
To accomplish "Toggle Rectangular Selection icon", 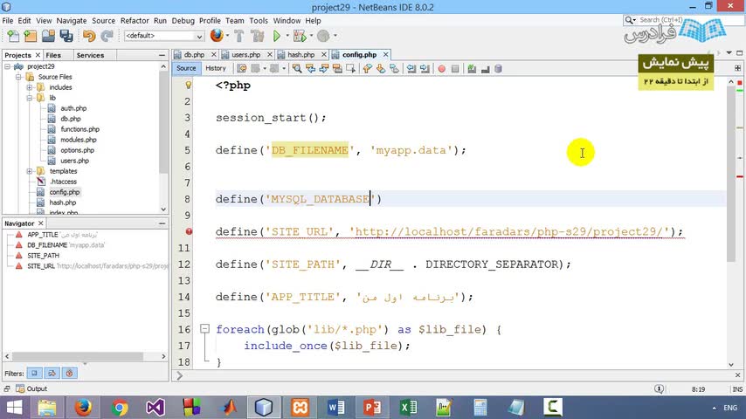I will (x=350, y=68).
